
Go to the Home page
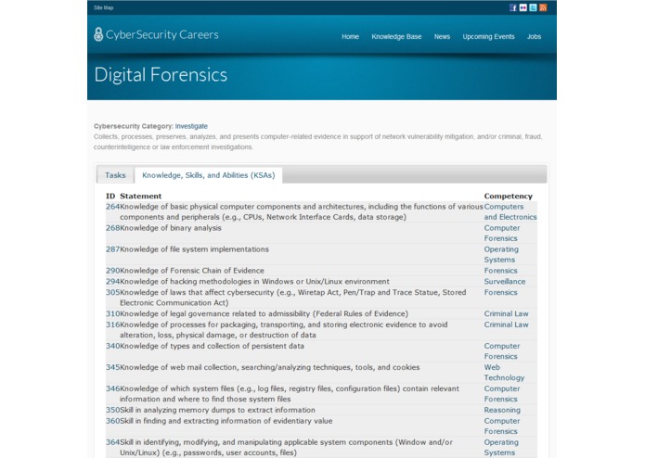tap(350, 36)
